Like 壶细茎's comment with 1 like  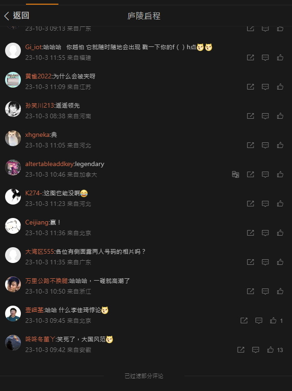[273, 320]
